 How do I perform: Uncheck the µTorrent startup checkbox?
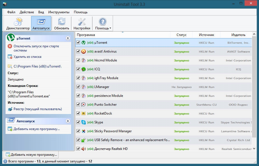(78, 43)
